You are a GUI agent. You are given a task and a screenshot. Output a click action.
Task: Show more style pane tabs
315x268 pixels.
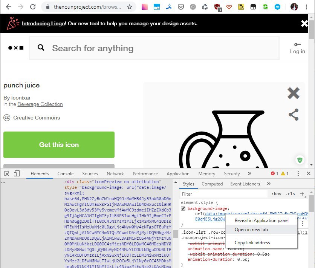click(x=269, y=184)
